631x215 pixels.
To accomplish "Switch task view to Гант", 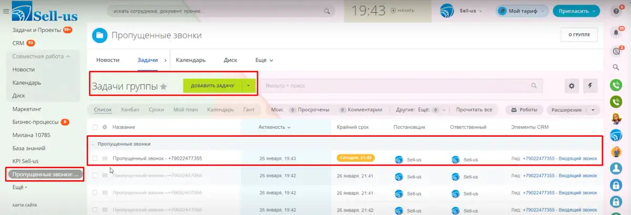I will click(249, 110).
